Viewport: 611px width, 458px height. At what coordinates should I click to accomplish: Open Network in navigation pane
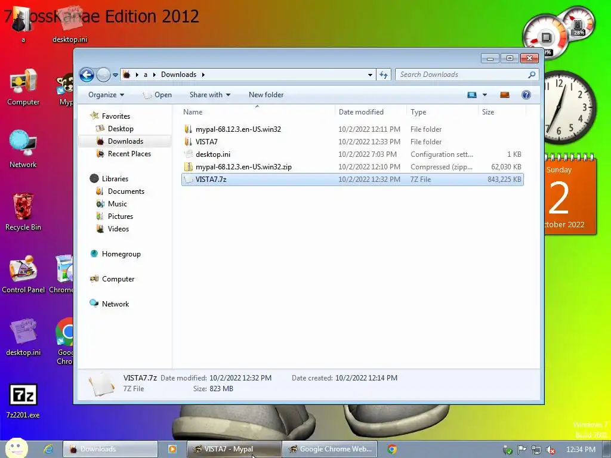coord(115,304)
